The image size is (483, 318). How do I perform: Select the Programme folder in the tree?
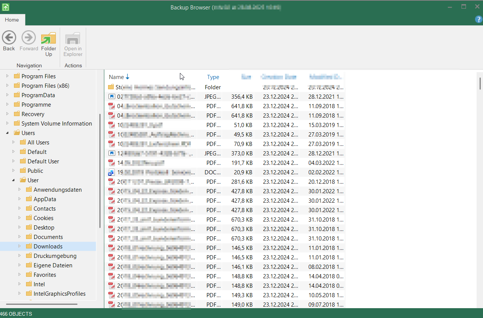pos(36,104)
